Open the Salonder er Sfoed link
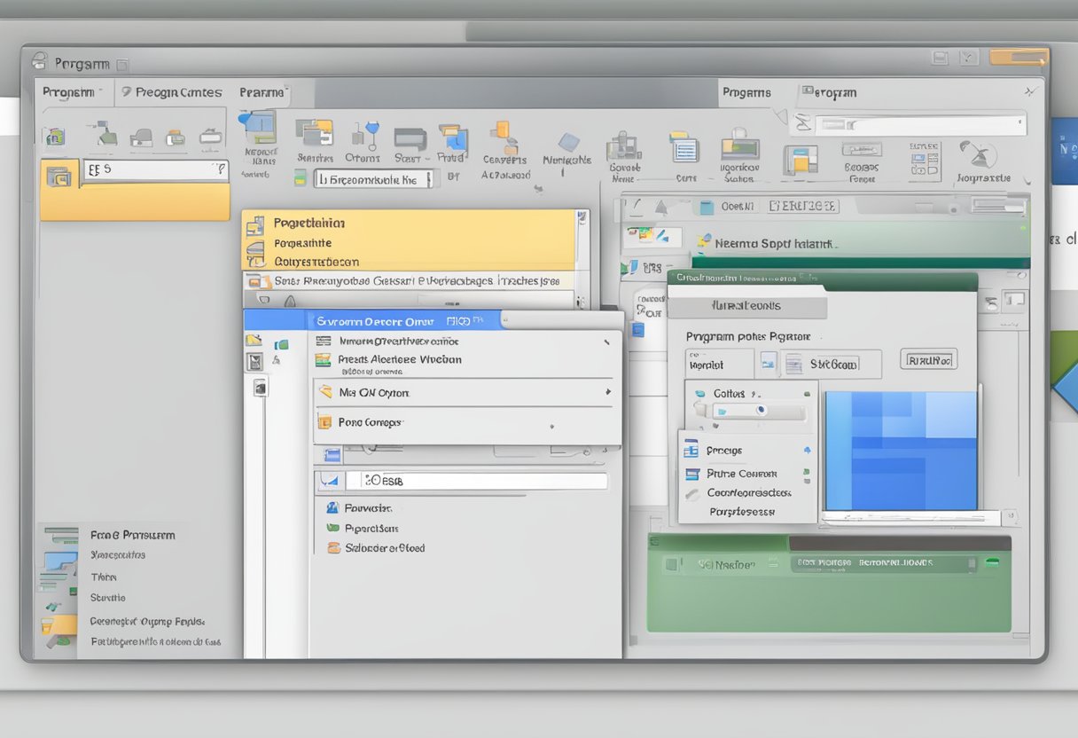1078x738 pixels. (384, 548)
